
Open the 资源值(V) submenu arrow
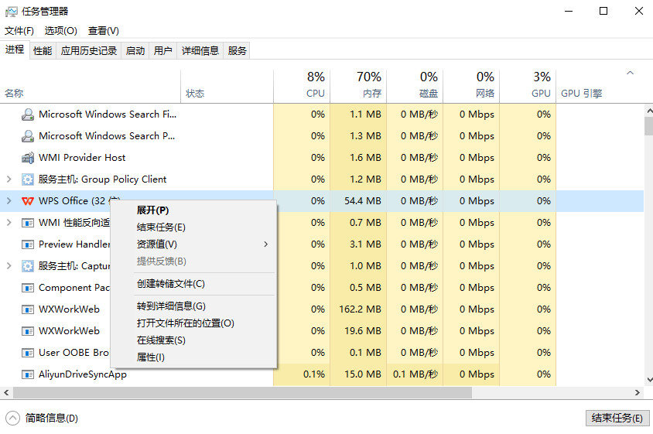tap(265, 244)
